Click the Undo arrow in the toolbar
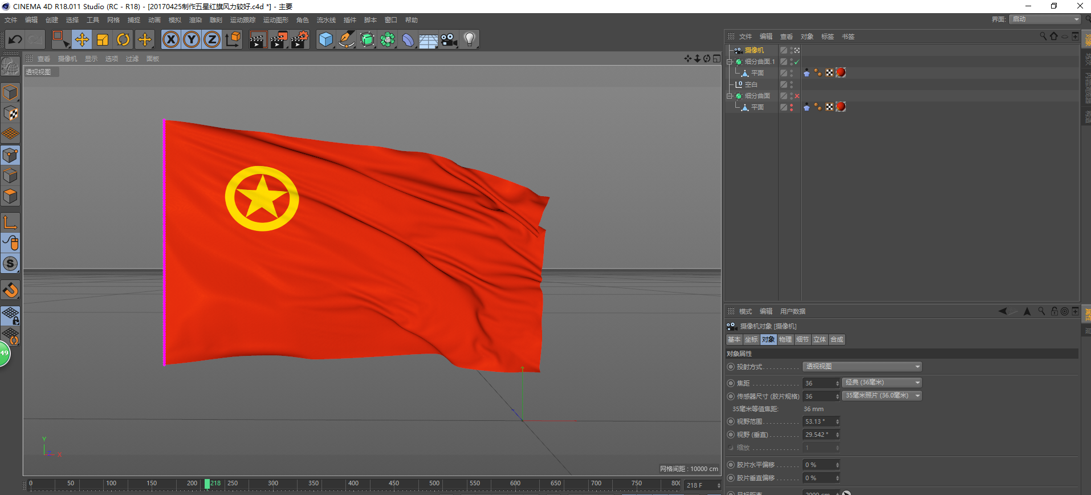The height and width of the screenshot is (495, 1091). (x=15, y=39)
